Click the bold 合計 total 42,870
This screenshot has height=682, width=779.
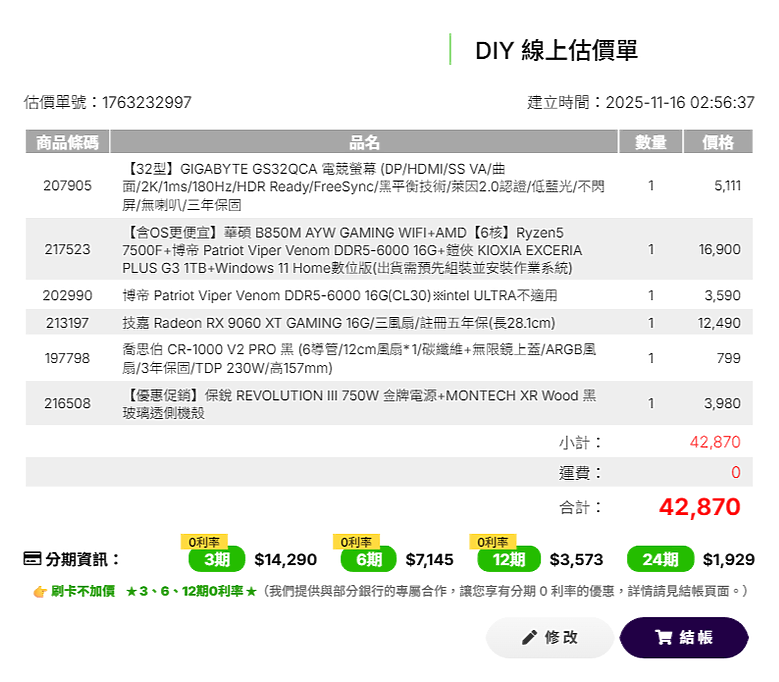click(x=699, y=507)
